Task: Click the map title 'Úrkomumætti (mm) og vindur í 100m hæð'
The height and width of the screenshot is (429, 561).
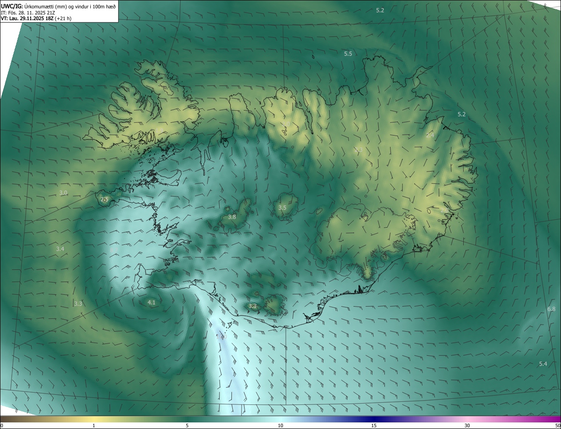Action: pos(70,6)
